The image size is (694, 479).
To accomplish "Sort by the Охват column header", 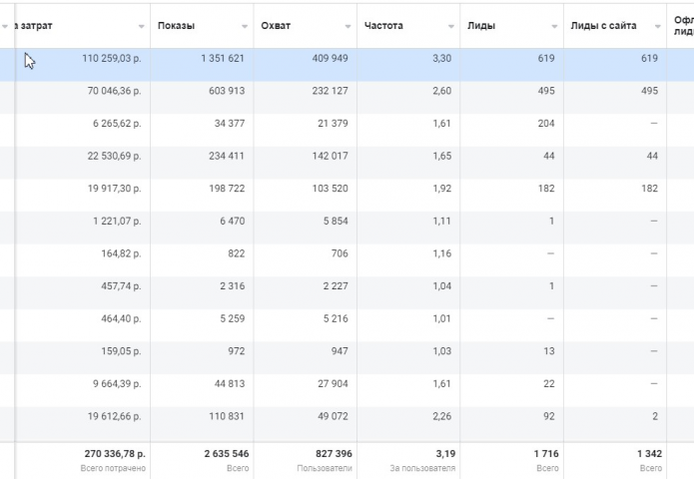I will [276, 26].
